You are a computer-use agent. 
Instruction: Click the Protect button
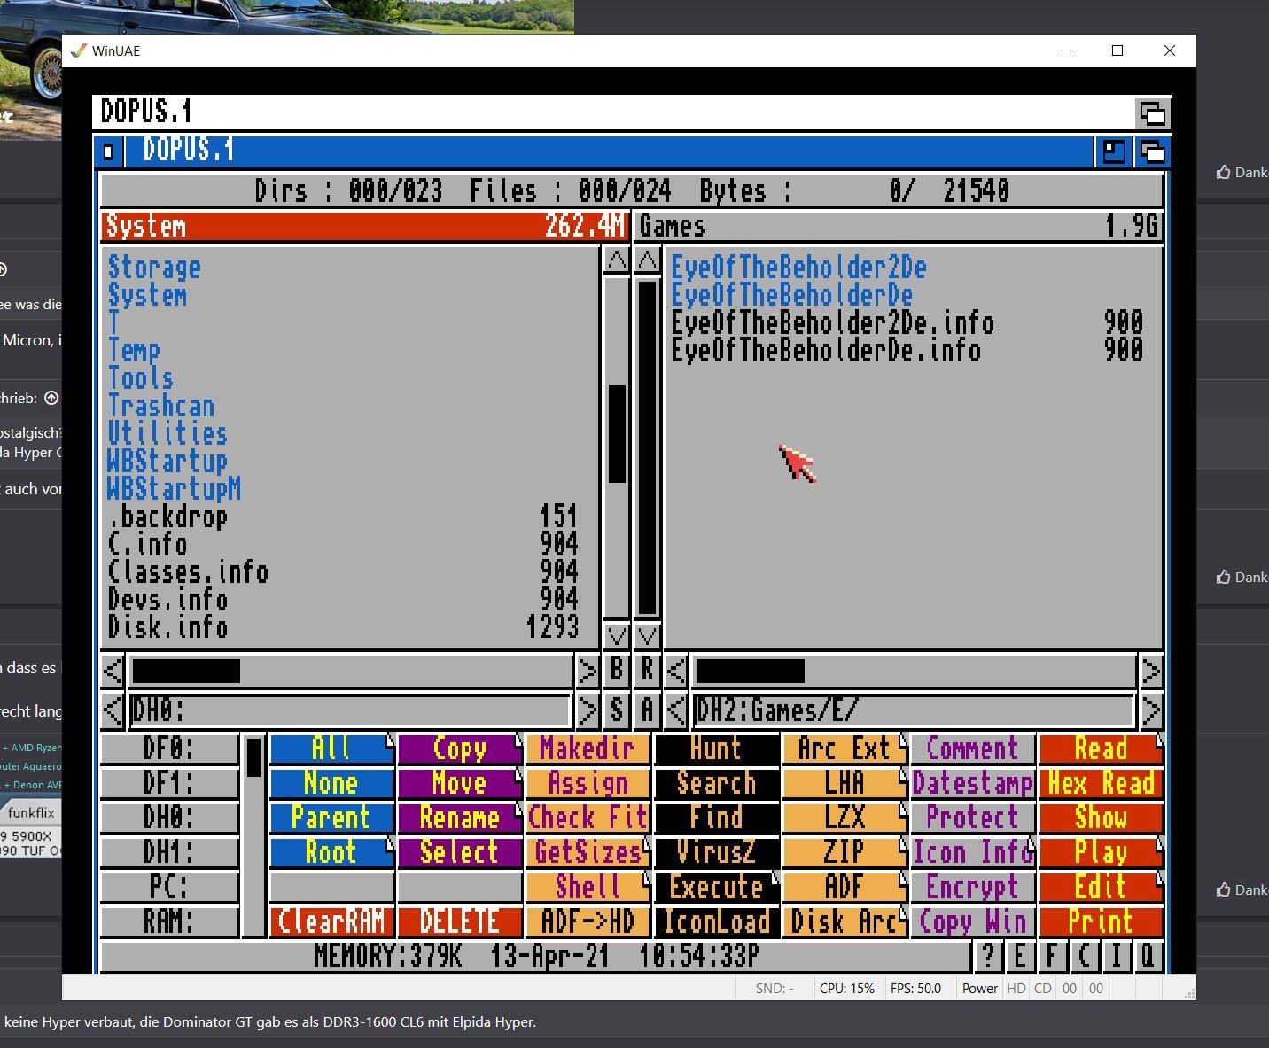click(x=972, y=818)
